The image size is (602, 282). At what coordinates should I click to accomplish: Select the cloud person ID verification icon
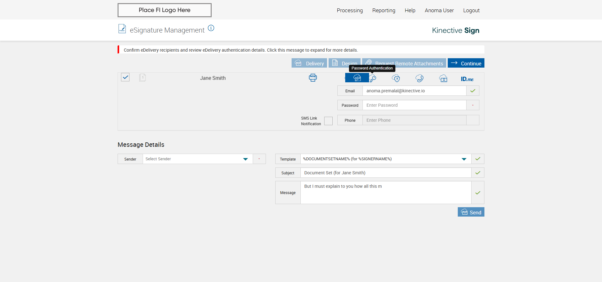click(443, 78)
